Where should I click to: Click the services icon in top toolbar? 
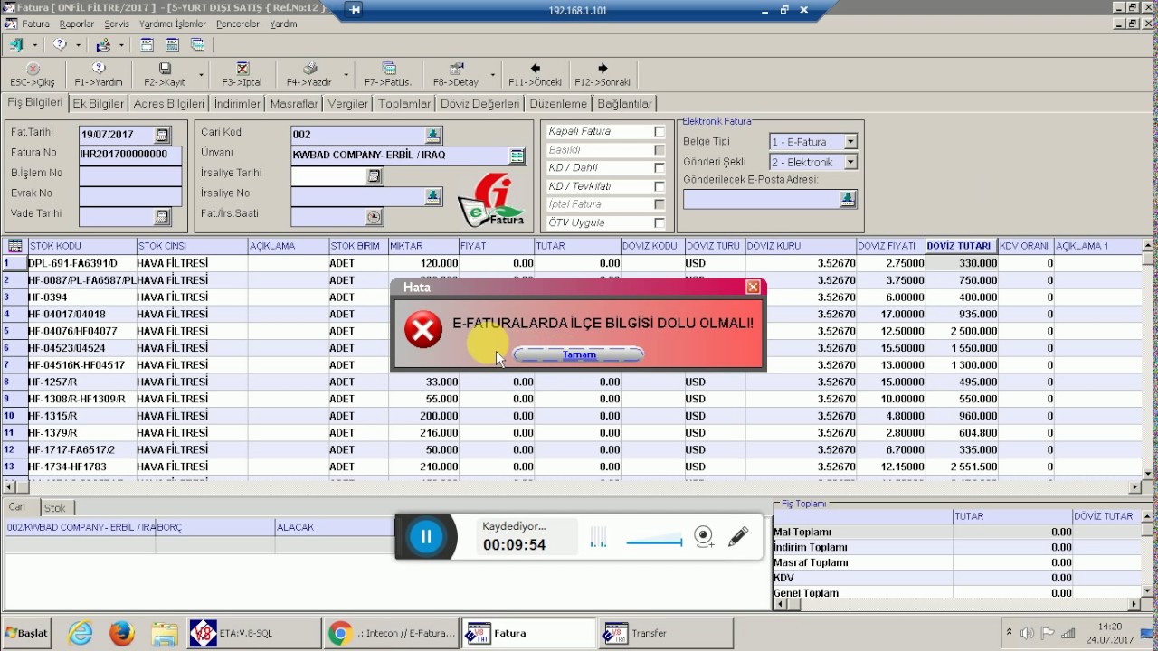[103, 44]
